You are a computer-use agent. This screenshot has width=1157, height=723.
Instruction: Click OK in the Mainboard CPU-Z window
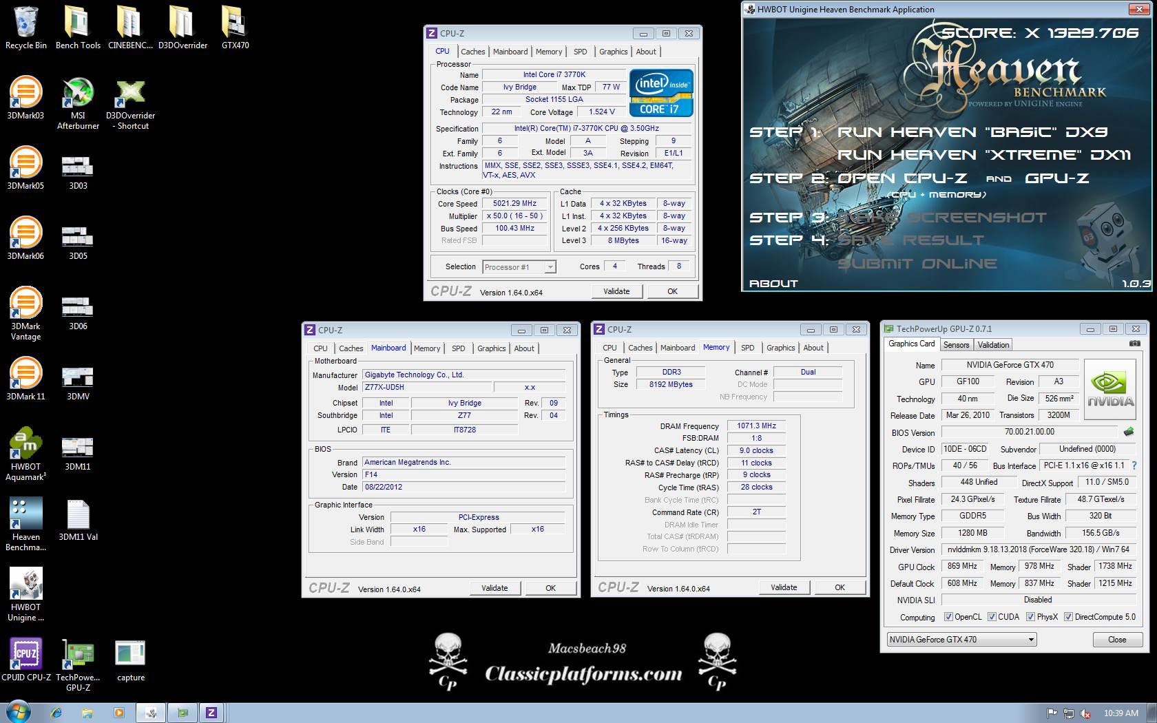550,588
